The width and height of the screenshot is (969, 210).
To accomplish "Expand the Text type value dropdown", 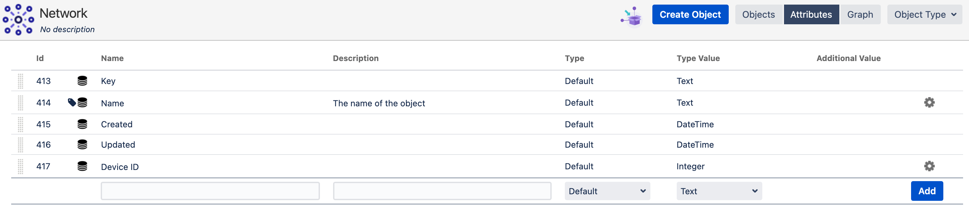I will (719, 191).
